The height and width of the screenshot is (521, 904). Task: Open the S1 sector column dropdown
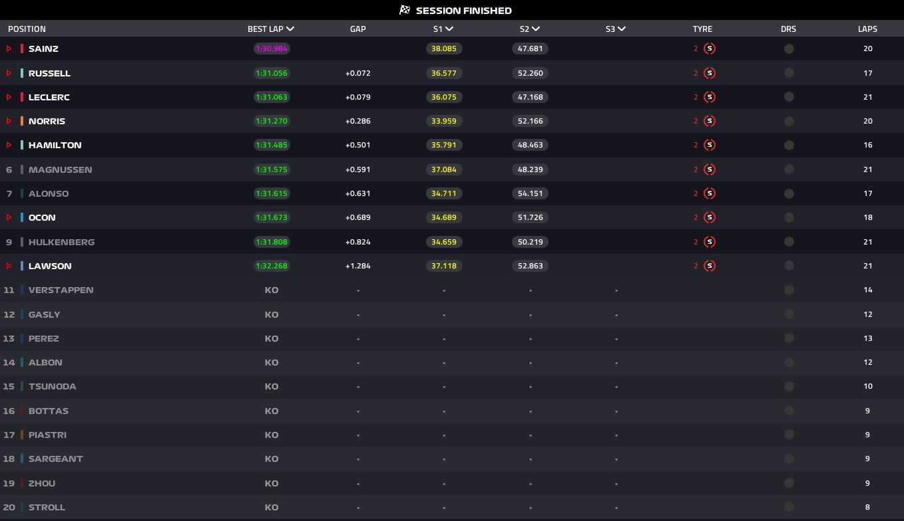pos(449,29)
